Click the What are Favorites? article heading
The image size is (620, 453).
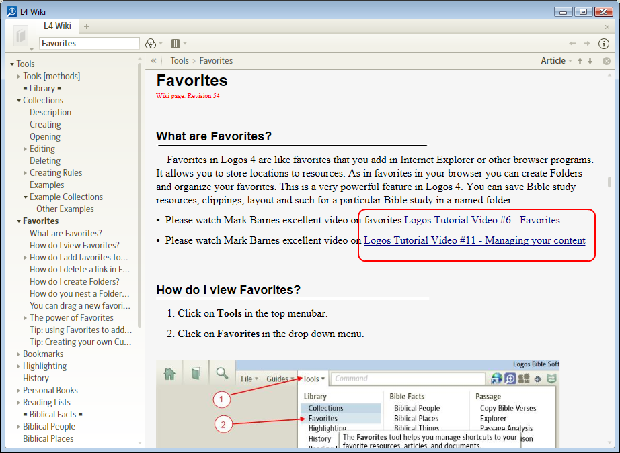214,136
